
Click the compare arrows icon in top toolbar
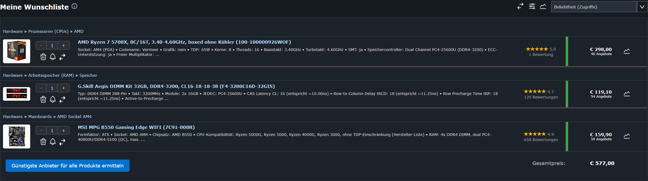[520, 6]
